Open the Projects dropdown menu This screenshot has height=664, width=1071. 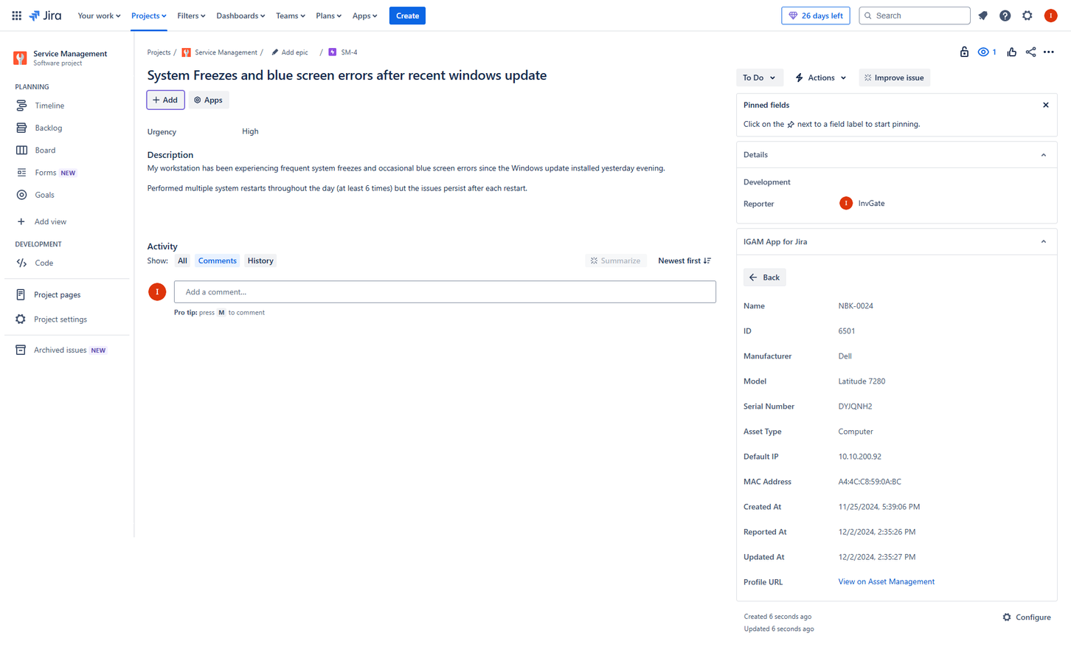[148, 15]
